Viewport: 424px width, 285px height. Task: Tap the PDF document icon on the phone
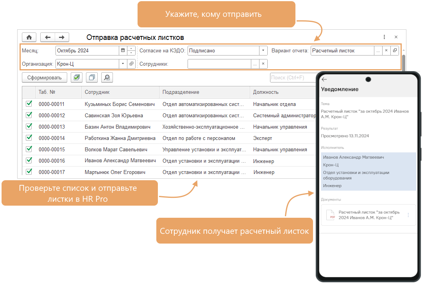point(331,215)
